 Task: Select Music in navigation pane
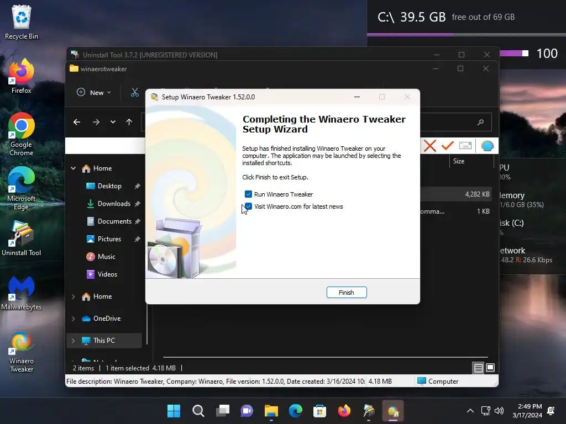pyautogui.click(x=107, y=257)
